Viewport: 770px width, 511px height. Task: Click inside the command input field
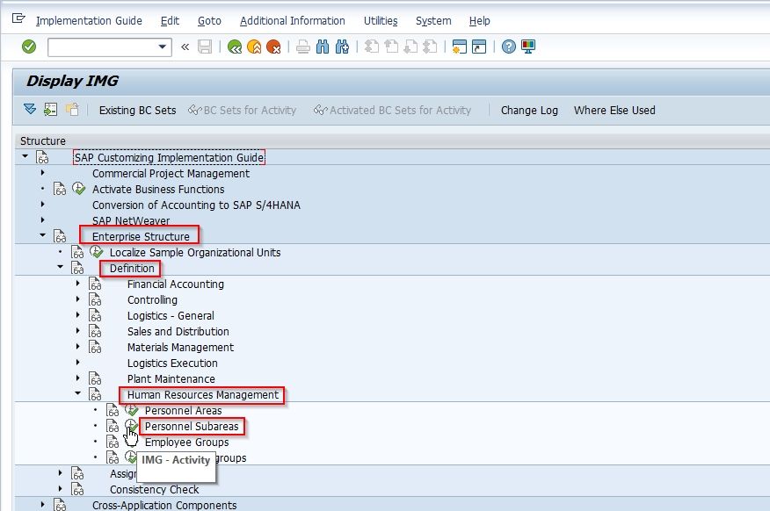(x=102, y=47)
